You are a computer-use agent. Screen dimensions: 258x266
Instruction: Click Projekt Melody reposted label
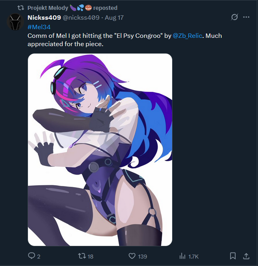(x=72, y=8)
